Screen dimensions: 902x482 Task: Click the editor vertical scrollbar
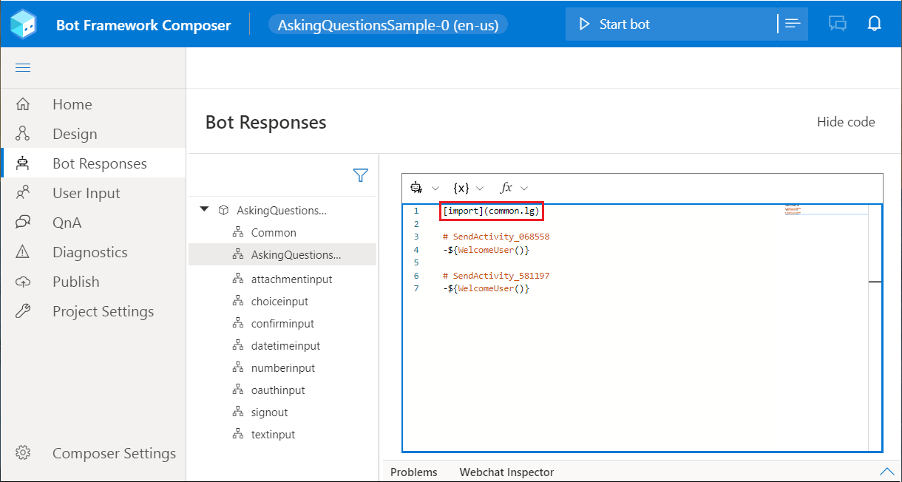coord(875,327)
